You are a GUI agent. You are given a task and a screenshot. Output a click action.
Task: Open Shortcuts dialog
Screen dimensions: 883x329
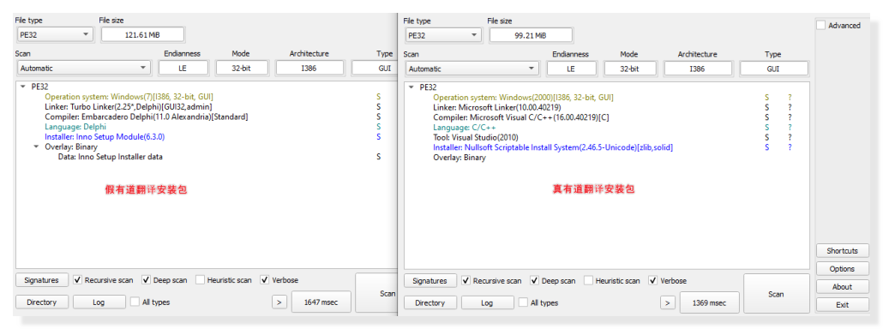842,251
